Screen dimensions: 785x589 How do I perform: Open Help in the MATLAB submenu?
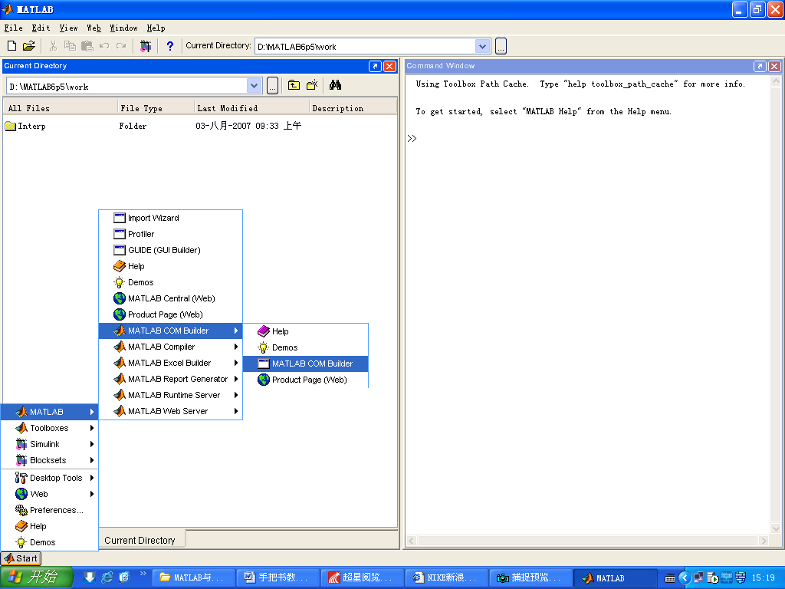tap(171, 266)
